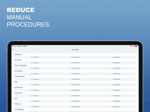Rate Pass as '3- In Ordnung'
150x112 pixels.
pyautogui.click(x=35, y=85)
